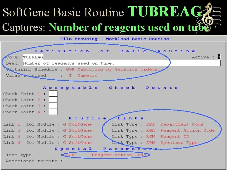Image resolution: width=227 pixels, height=170 pixels.
Task: Click Link 1 module 'G SoftGene'
Action: coord(77,124)
